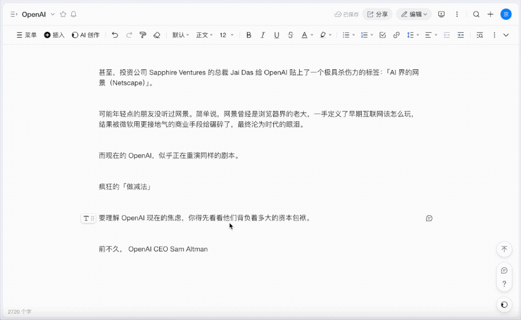The width and height of the screenshot is (521, 320).
Task: Open toolbar more options dots
Action: [x=494, y=35]
